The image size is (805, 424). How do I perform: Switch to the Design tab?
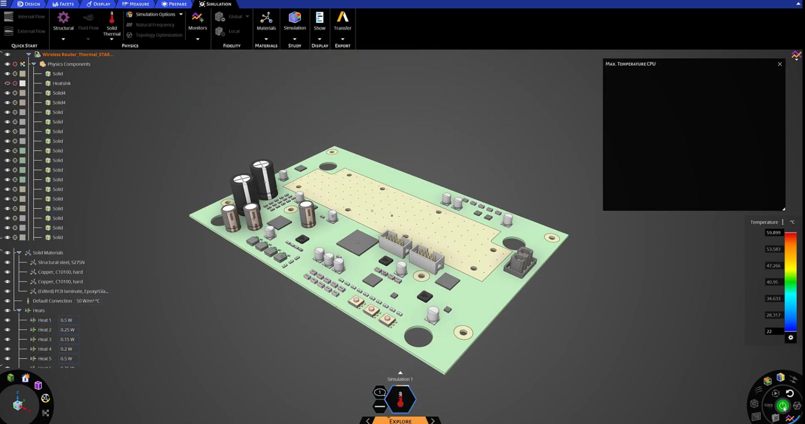click(28, 4)
